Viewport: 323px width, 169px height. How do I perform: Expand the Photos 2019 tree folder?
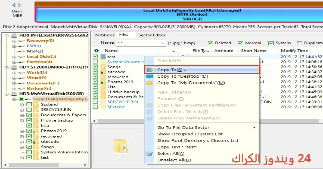click(x=22, y=131)
